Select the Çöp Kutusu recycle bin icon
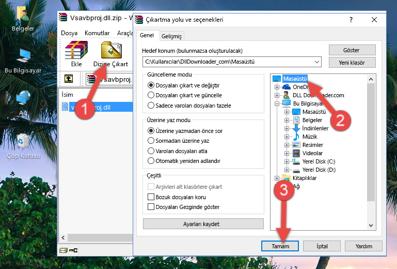 click(23, 146)
